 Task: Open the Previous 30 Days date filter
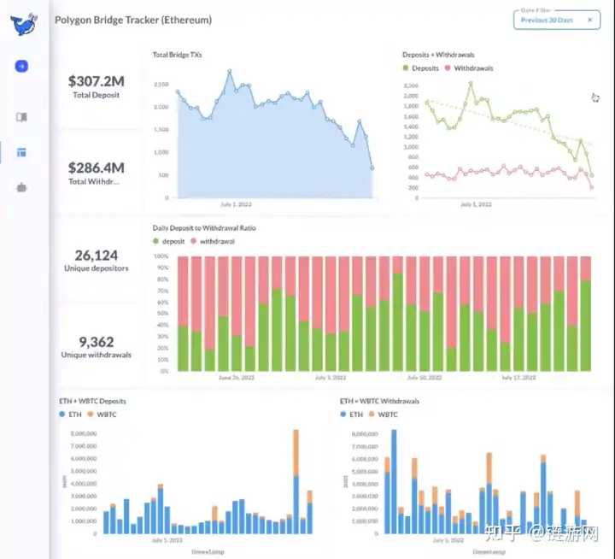pyautogui.click(x=547, y=20)
